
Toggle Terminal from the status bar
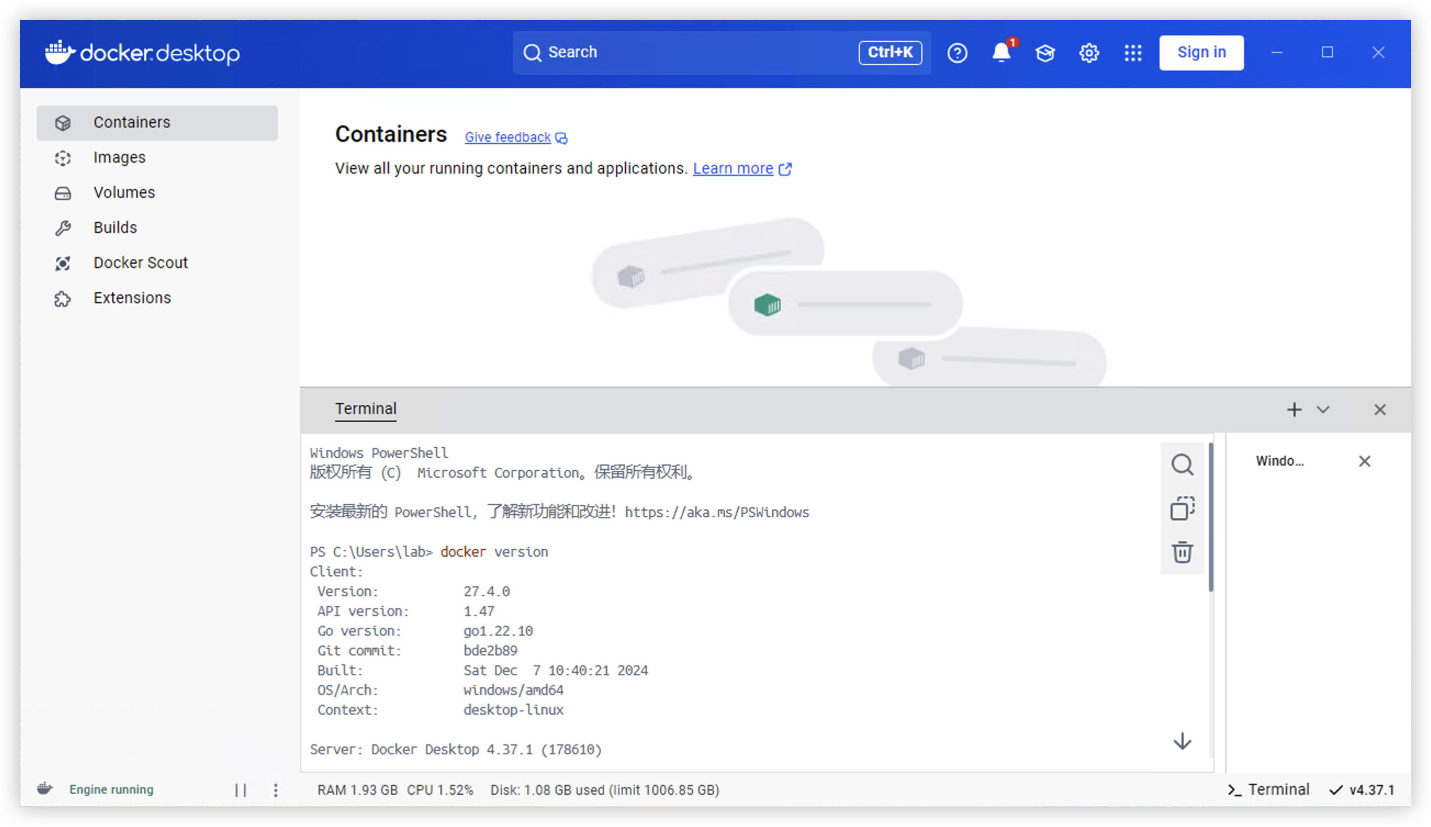tap(1268, 790)
